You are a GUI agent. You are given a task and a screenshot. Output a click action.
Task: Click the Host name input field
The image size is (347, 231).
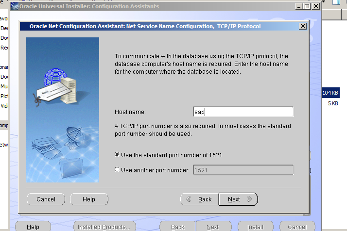click(243, 112)
